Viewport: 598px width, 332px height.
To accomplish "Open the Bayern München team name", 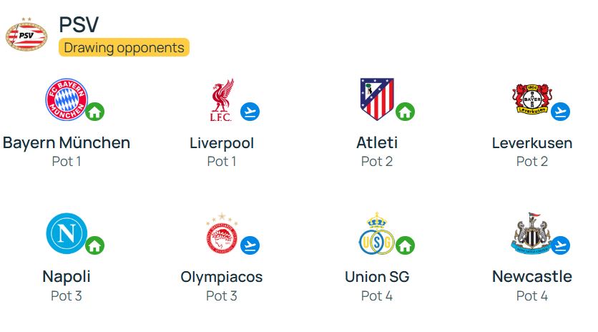I will pos(67,142).
